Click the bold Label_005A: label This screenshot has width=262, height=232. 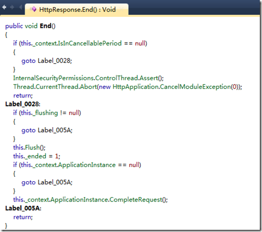point(23,208)
